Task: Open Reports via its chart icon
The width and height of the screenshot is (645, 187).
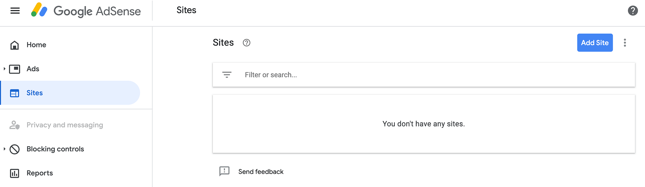Action: coord(14,173)
